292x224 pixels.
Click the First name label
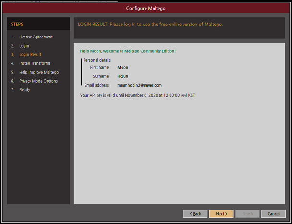99,67
